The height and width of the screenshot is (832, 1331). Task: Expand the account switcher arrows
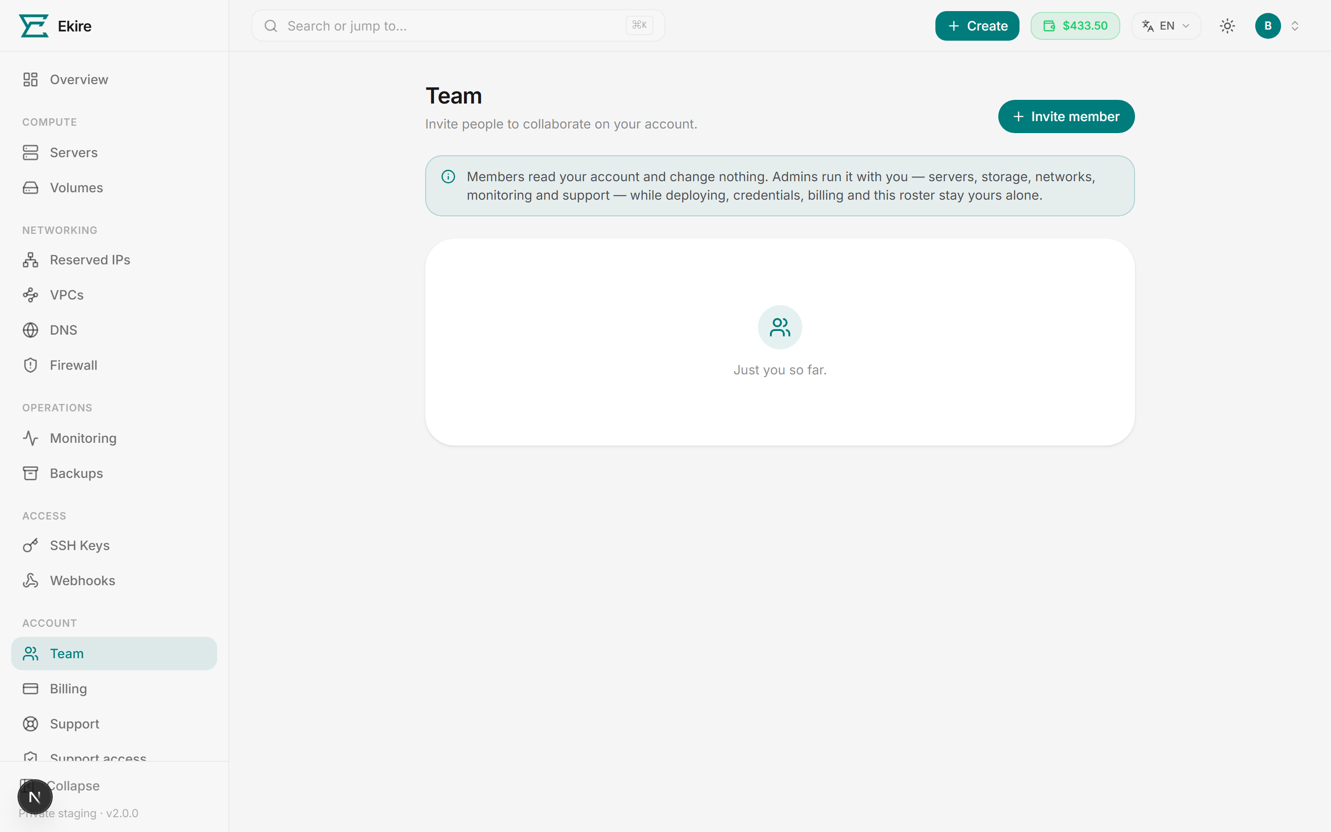coord(1294,26)
